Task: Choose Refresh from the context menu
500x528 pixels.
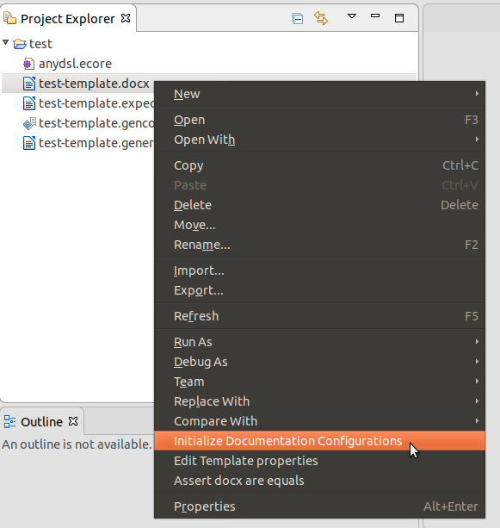Action: 319,316
